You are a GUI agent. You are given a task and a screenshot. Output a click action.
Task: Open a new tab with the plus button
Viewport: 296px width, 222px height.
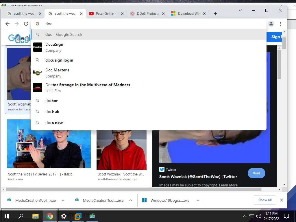click(x=215, y=14)
